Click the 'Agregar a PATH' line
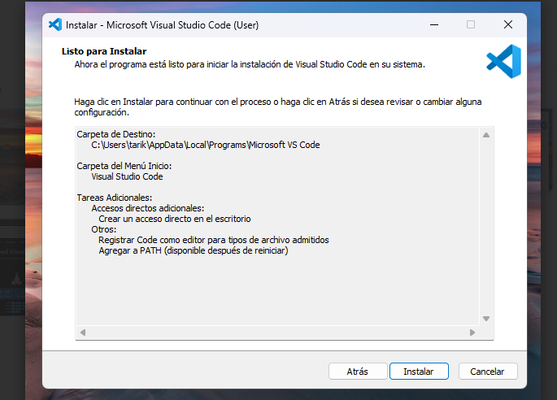 tap(193, 250)
